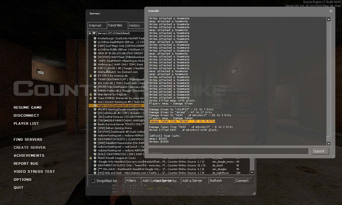
Task: Click the shield icon beside [WCFAN] Hide'N'Seek
Action: pos(95,57)
